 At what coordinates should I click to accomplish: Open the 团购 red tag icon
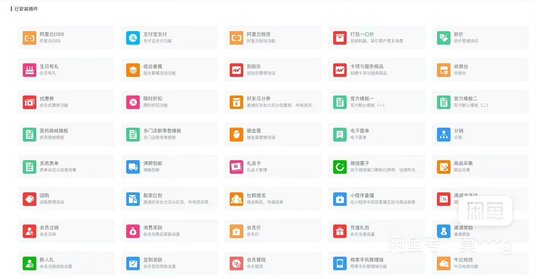tap(30, 199)
